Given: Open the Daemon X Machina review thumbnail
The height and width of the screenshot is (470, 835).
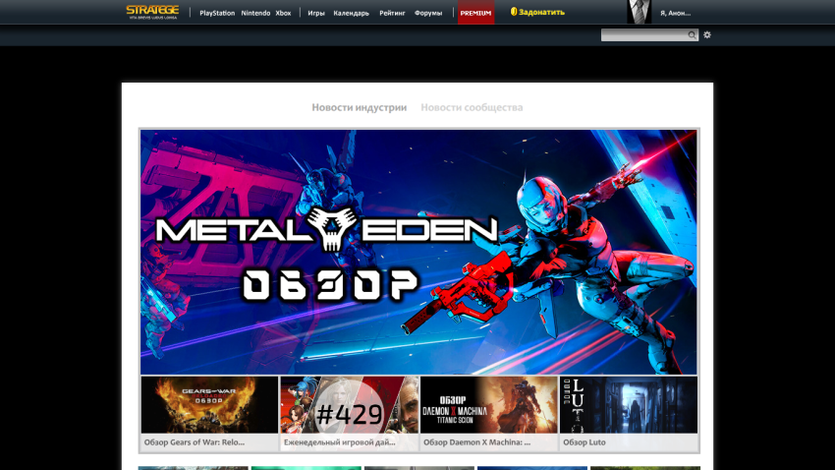Looking at the screenshot, I should coord(489,404).
